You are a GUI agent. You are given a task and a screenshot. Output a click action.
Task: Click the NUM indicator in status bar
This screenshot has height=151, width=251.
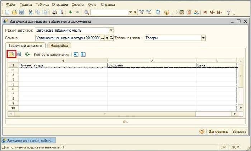[x=235, y=147]
